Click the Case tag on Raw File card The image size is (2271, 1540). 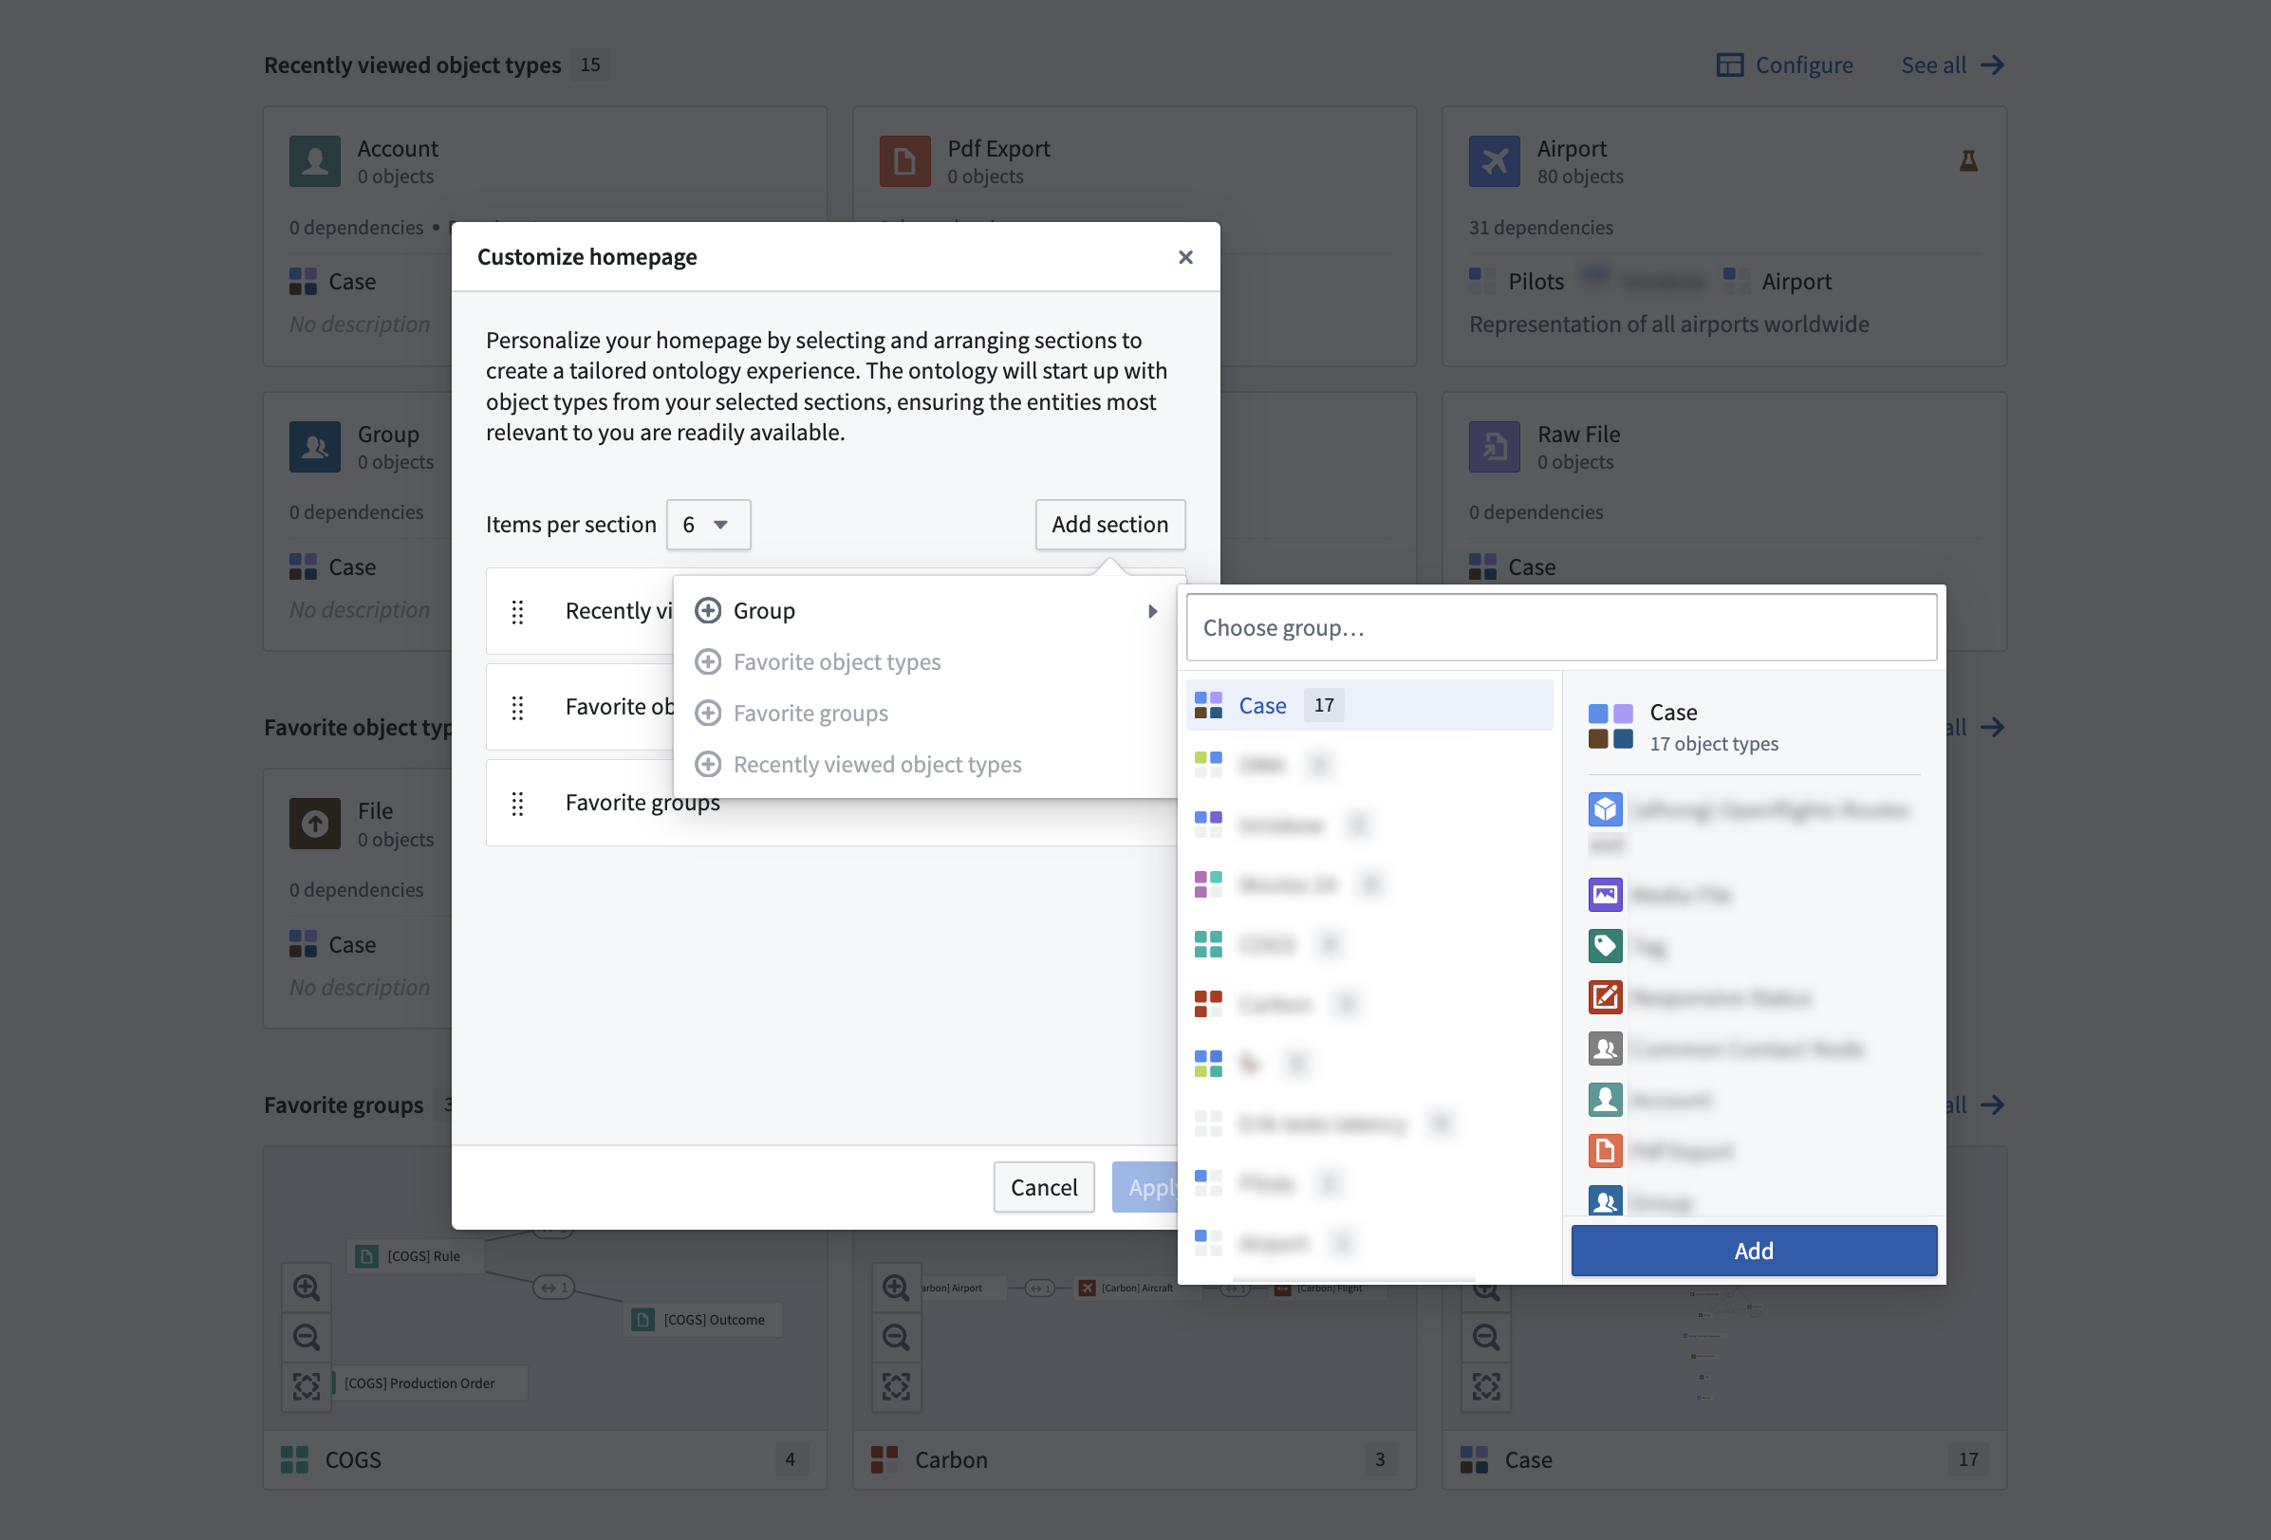pyautogui.click(x=1512, y=566)
